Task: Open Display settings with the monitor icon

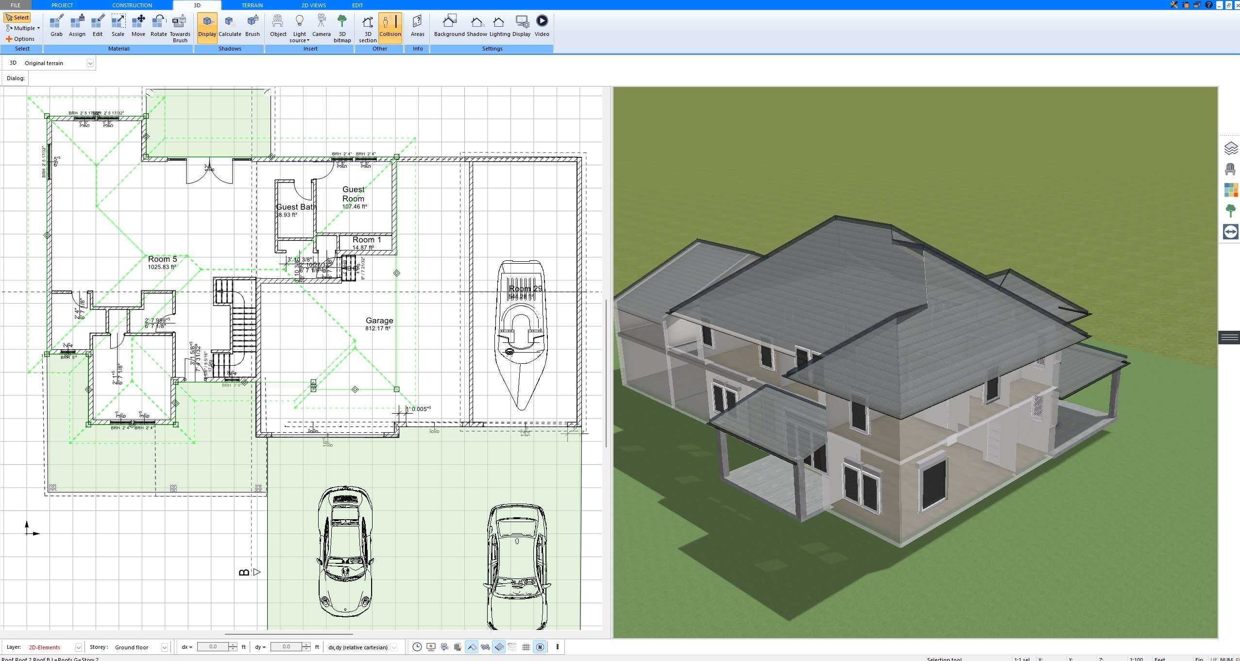Action: 522,26
